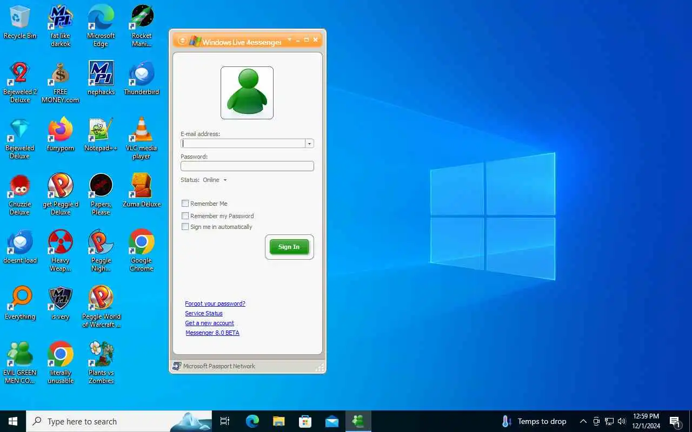This screenshot has height=432, width=692.
Task: Open VLC media player shortcut
Action: coord(142,138)
